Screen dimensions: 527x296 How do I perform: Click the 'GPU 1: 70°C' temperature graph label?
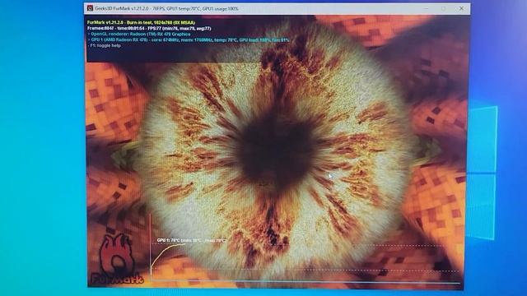pos(192,240)
